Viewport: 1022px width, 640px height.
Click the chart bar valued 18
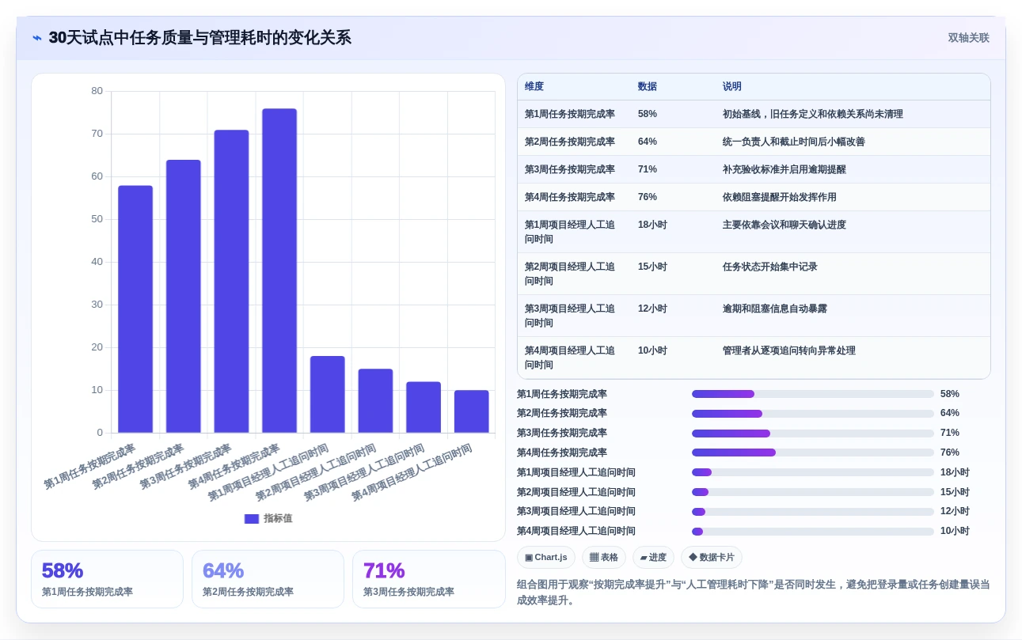(328, 395)
